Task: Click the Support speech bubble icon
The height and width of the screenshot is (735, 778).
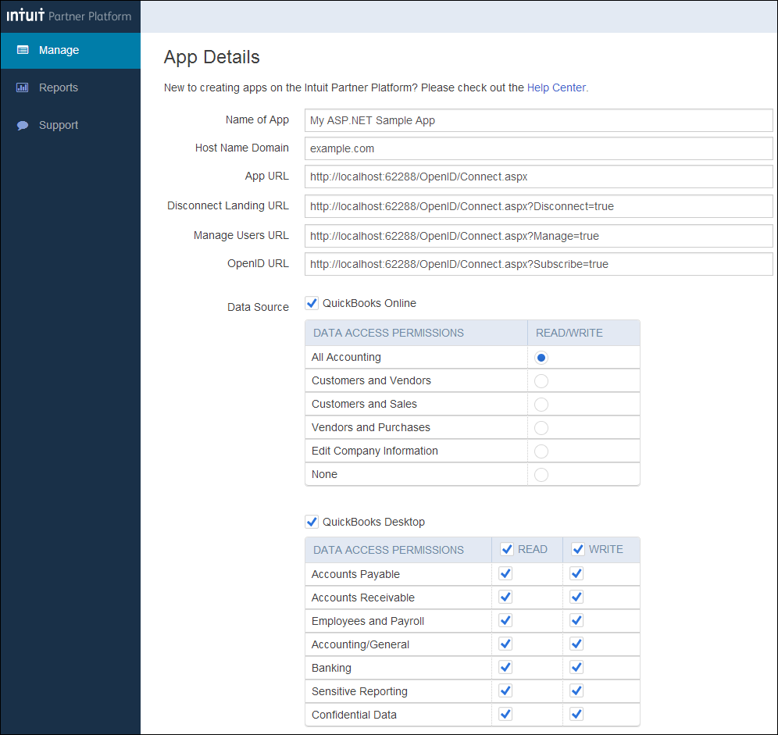Action: tap(23, 126)
